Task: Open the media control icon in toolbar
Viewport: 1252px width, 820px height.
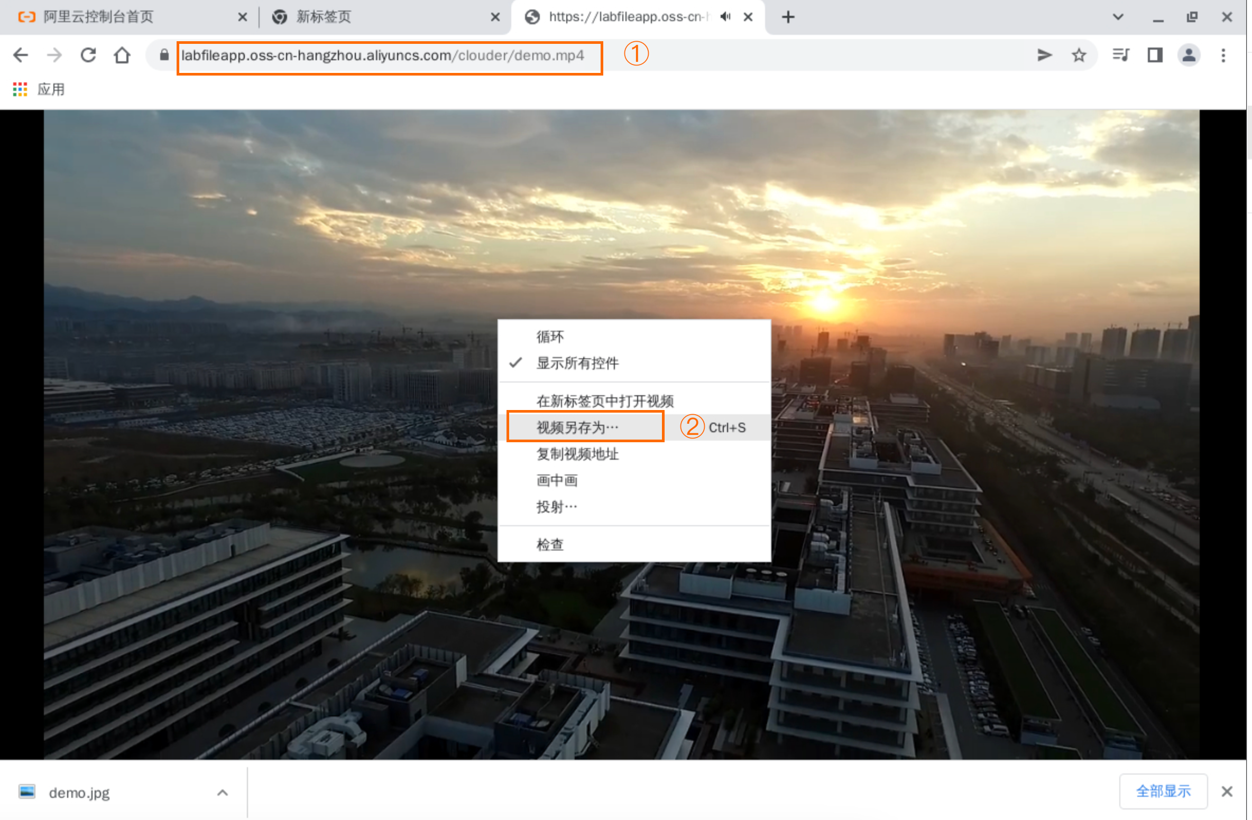Action: pyautogui.click(x=1120, y=55)
